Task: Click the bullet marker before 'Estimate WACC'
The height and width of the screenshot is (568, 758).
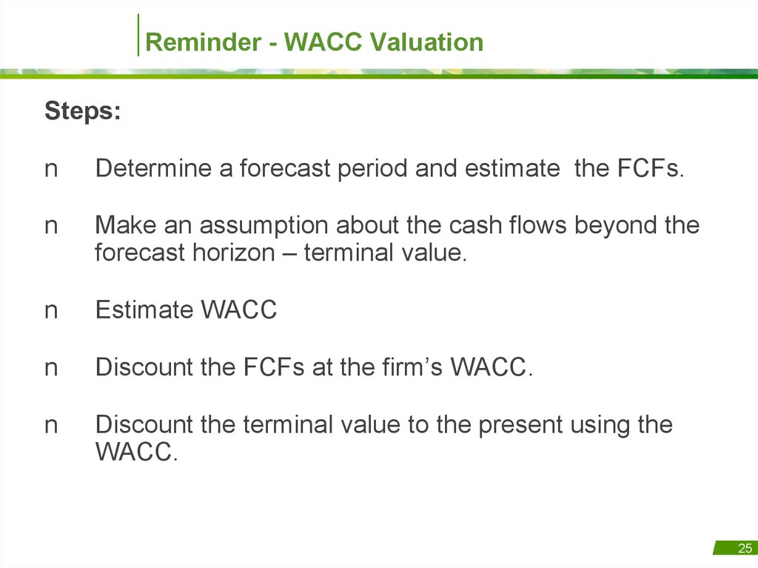Action: (51, 311)
